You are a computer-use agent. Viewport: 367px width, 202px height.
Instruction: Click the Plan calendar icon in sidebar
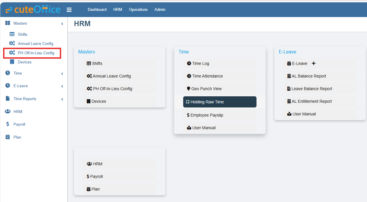coord(8,137)
